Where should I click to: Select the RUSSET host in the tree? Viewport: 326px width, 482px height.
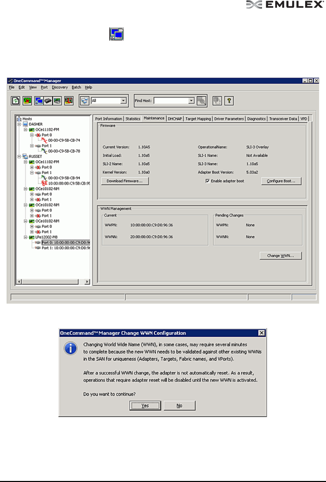point(35,156)
